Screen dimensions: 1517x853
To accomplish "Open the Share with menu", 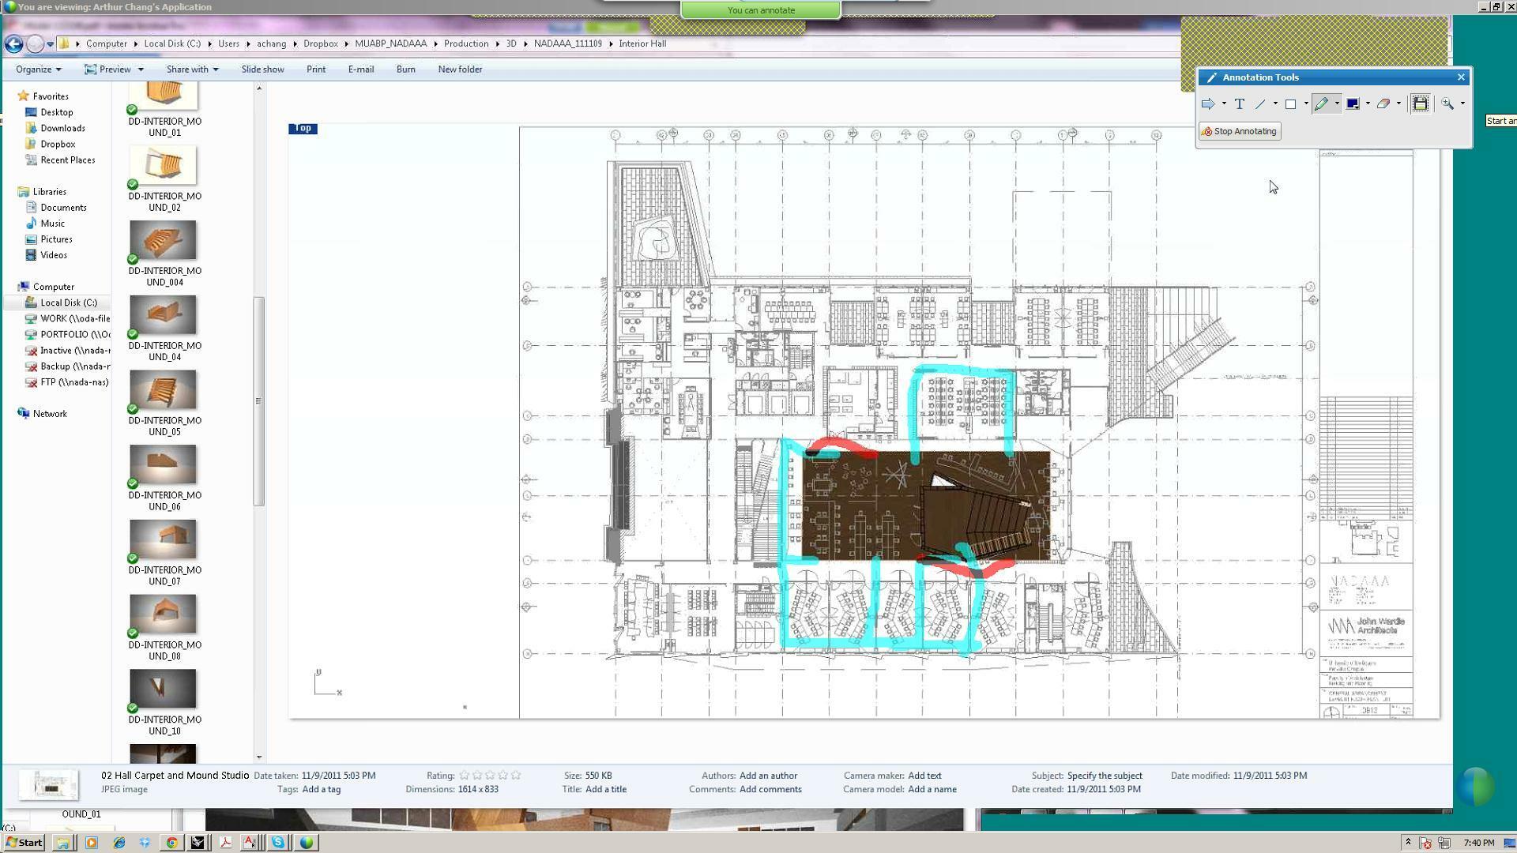I will pyautogui.click(x=192, y=70).
